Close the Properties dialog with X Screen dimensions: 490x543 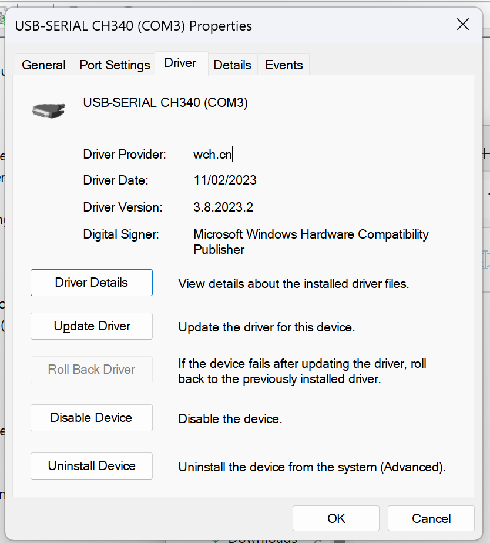pos(463,25)
